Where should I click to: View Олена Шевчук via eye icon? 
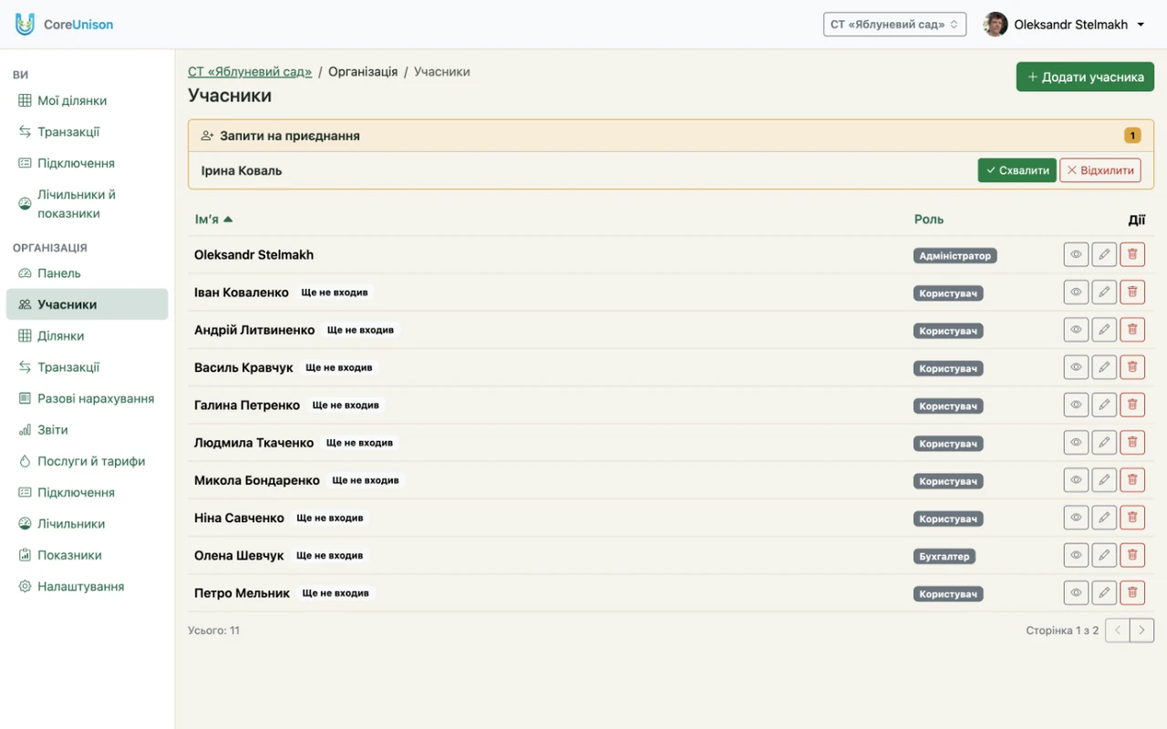pyautogui.click(x=1076, y=555)
